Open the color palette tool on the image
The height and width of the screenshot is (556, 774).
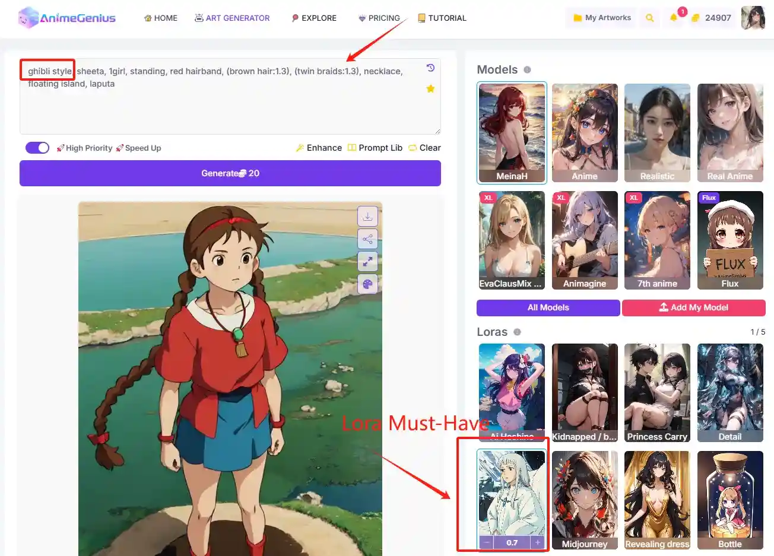[367, 284]
